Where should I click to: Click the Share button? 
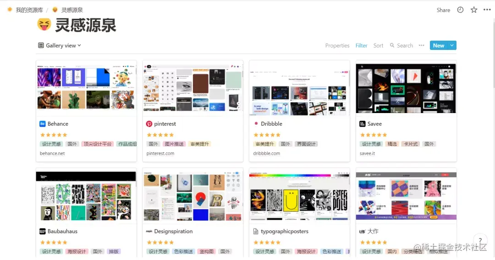pos(443,10)
